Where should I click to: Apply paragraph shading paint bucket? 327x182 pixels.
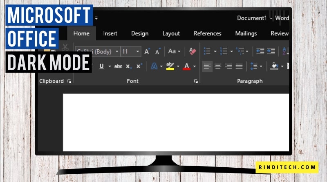click(x=274, y=66)
